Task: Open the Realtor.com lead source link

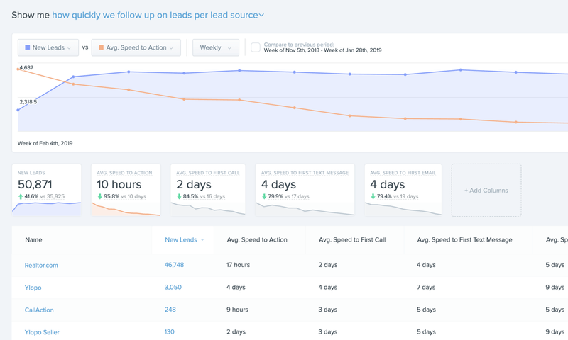Action: (41, 265)
